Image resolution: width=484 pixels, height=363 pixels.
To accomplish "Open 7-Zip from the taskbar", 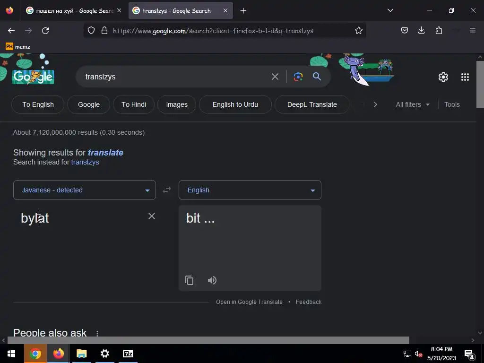I will [128, 354].
